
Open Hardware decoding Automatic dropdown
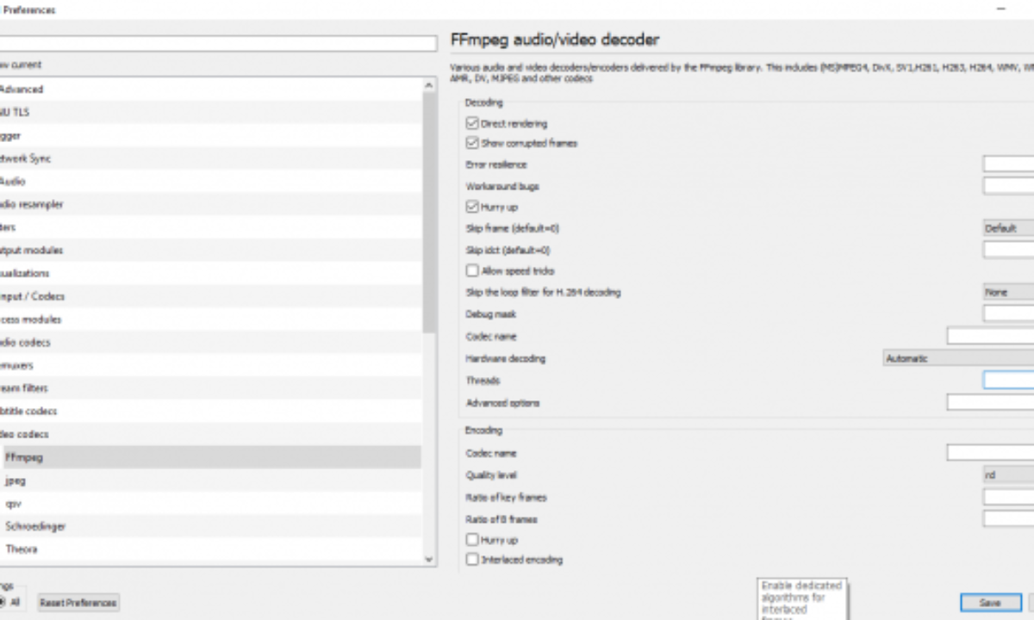click(x=958, y=358)
